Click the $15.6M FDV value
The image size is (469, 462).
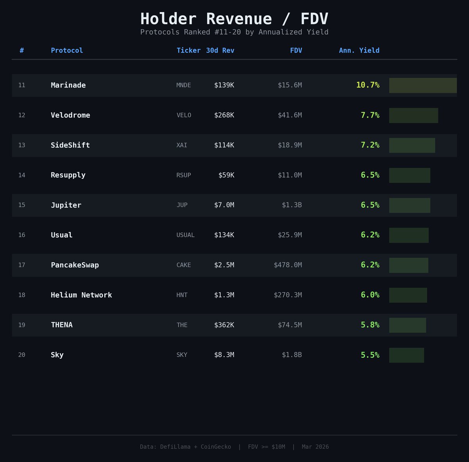point(290,85)
